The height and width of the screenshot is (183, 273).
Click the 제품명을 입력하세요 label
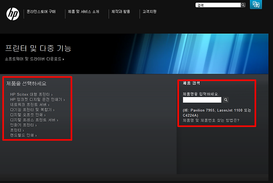pos(201,94)
